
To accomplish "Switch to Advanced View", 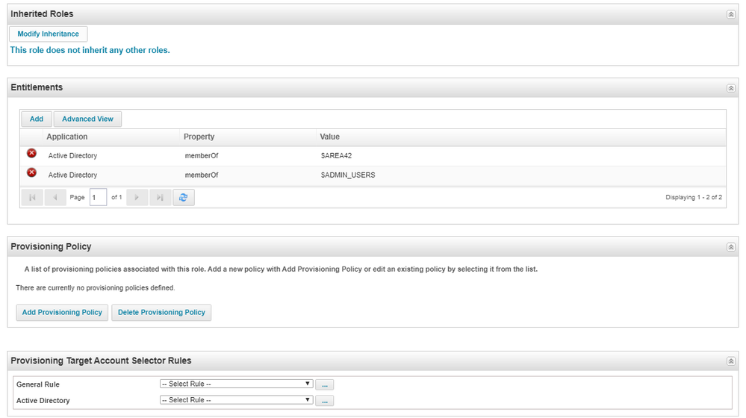I will pos(87,119).
